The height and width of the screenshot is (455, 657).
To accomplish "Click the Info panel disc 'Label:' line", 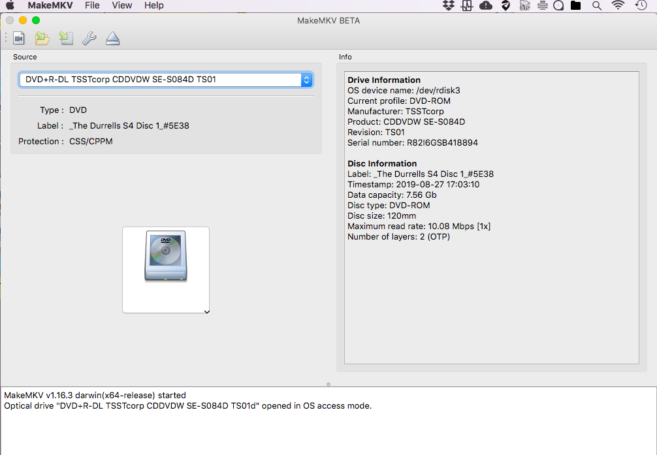I will point(421,174).
